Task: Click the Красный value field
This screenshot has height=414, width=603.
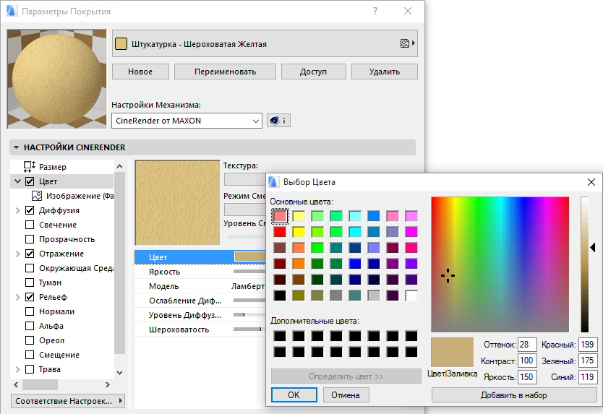Action: coord(588,345)
